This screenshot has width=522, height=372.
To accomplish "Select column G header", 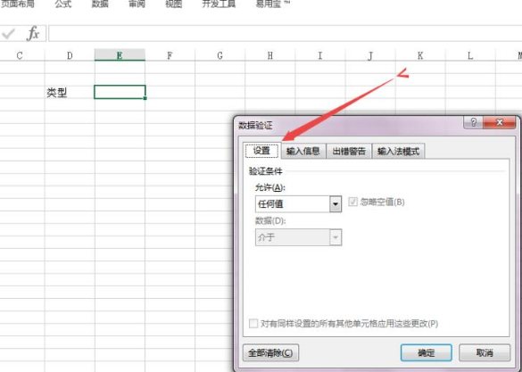I will tap(220, 55).
